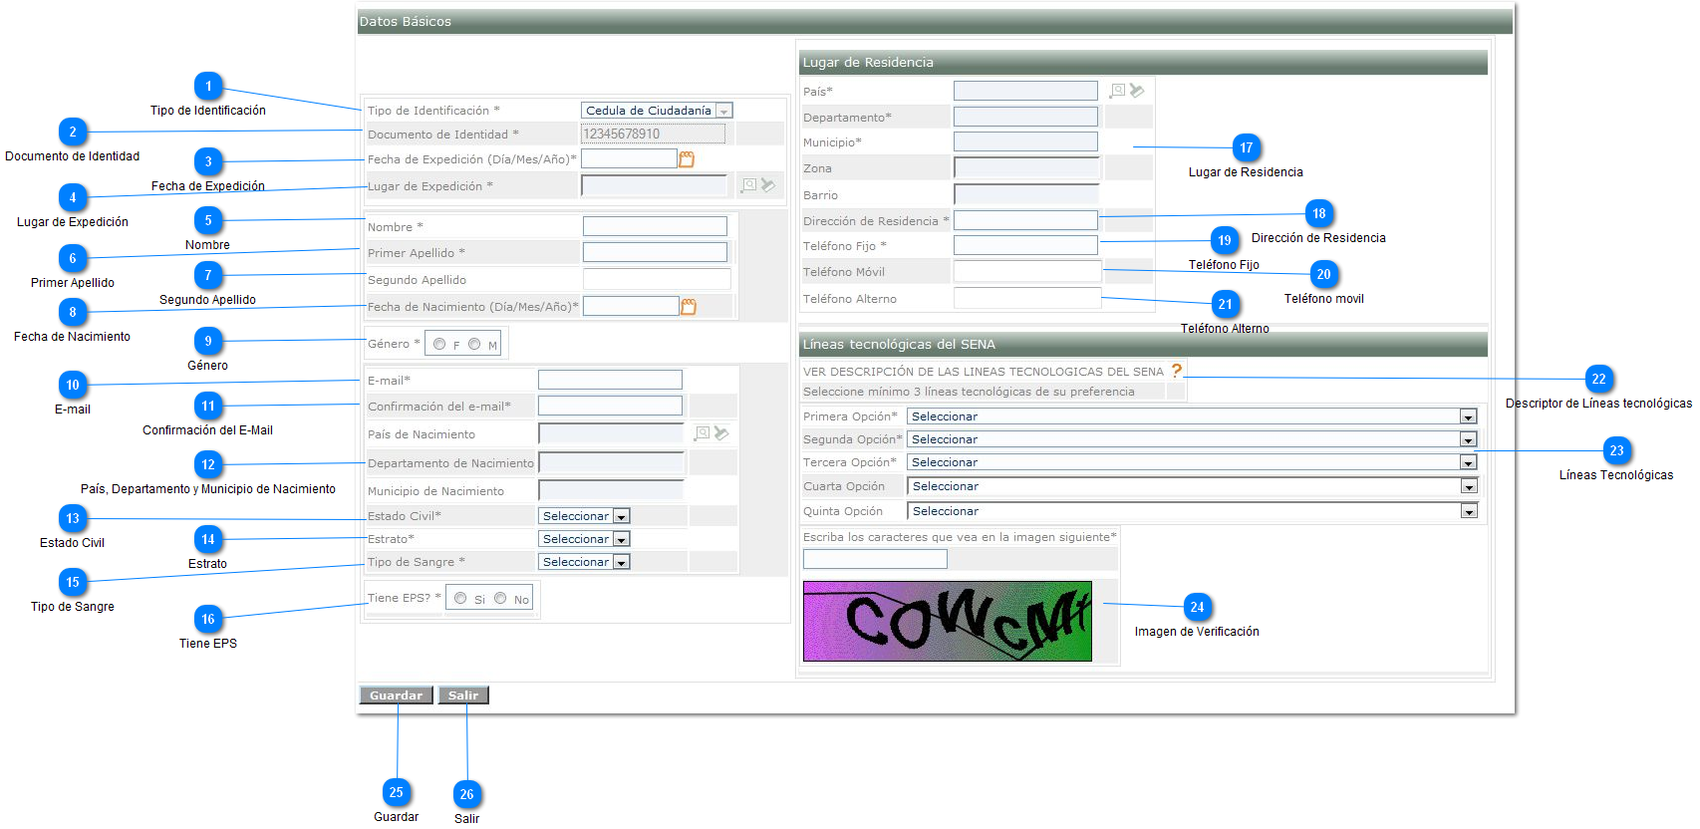Click the Primer Apellido text field
The image size is (1700, 829).
pyautogui.click(x=655, y=253)
